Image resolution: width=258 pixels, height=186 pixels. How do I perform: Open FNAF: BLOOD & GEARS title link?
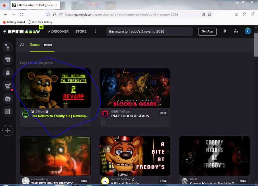(130, 116)
